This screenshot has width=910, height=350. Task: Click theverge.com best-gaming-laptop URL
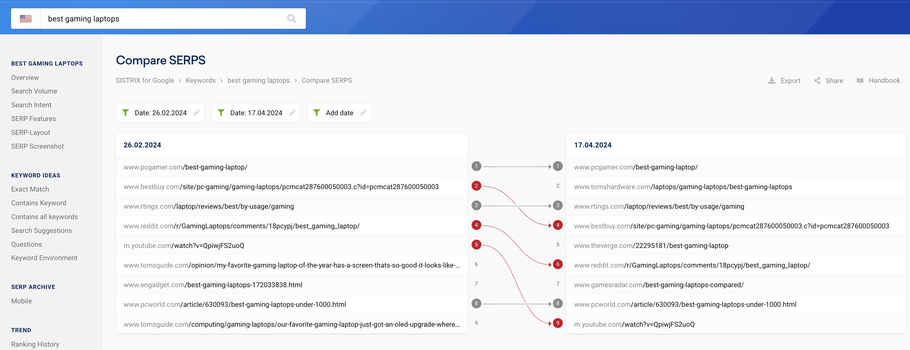[651, 246]
